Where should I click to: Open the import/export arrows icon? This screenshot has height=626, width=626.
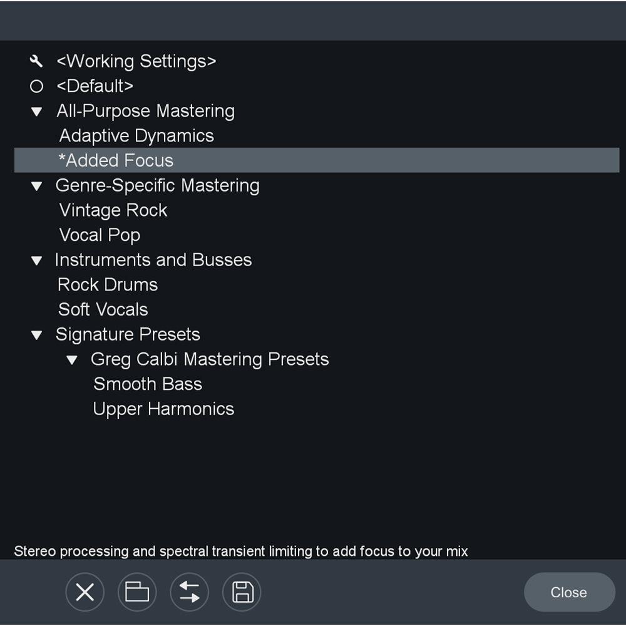tap(189, 592)
